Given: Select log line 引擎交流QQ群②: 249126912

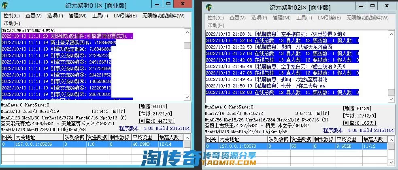Looking at the screenshot, I should pos(56,62).
